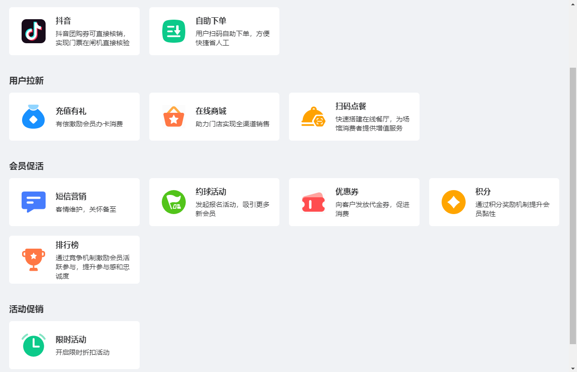Select the 优惠券 title text
Image resolution: width=577 pixels, height=372 pixels.
(347, 192)
